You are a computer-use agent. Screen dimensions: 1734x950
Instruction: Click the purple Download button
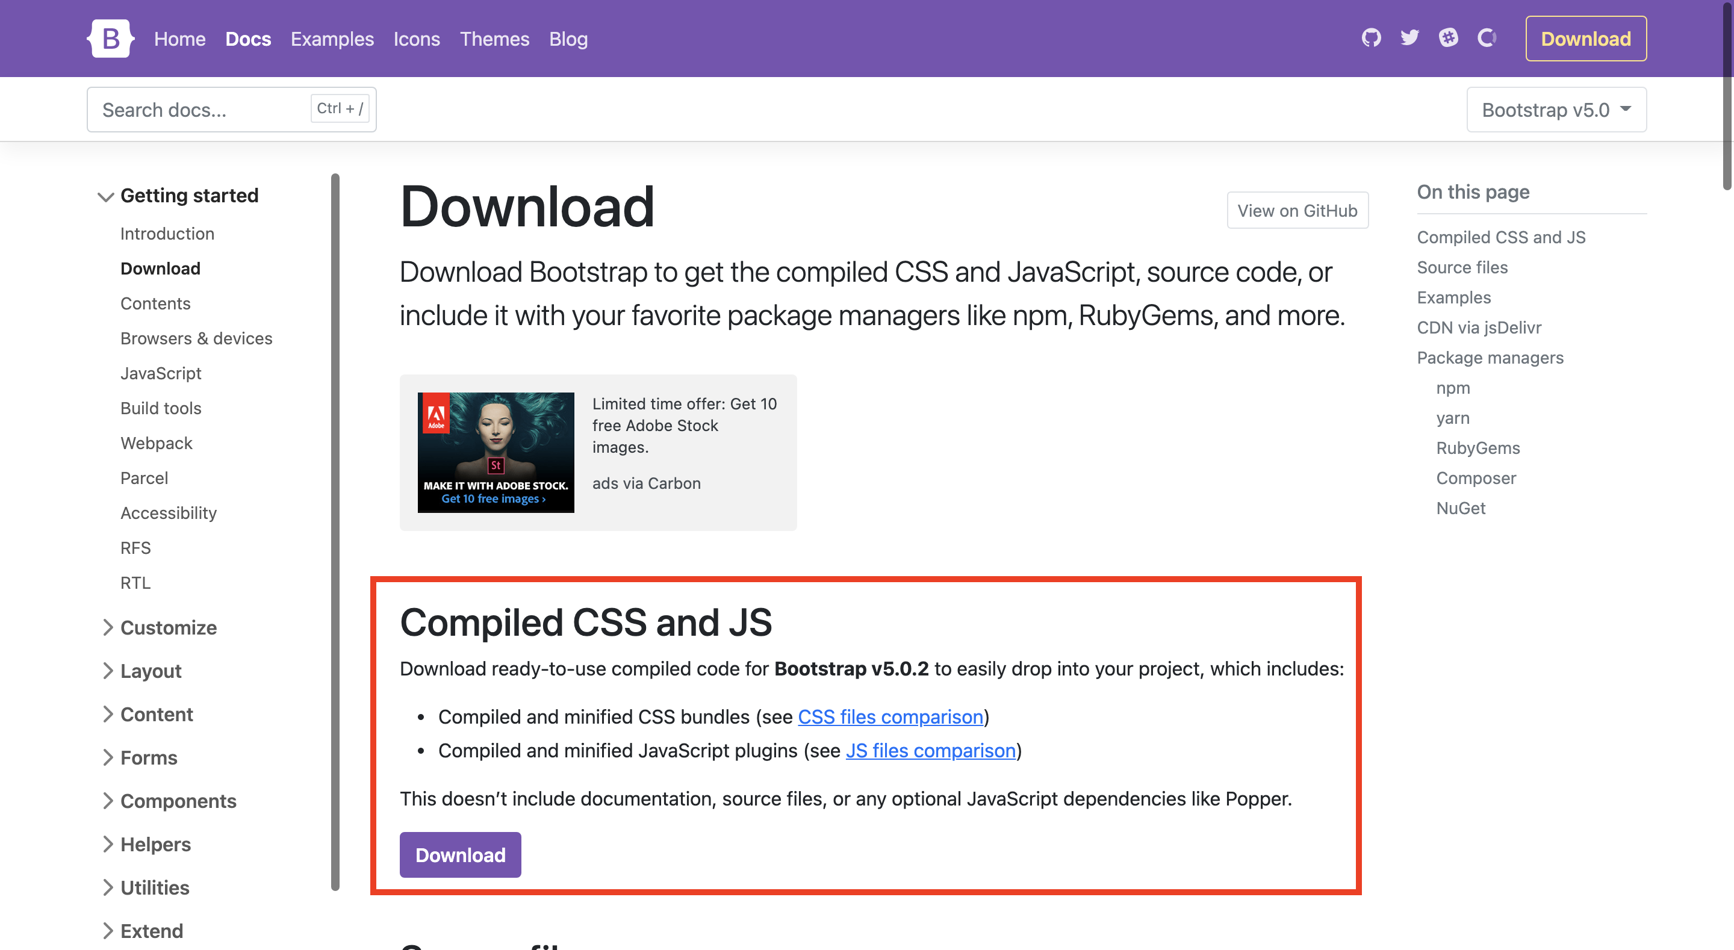click(x=460, y=854)
